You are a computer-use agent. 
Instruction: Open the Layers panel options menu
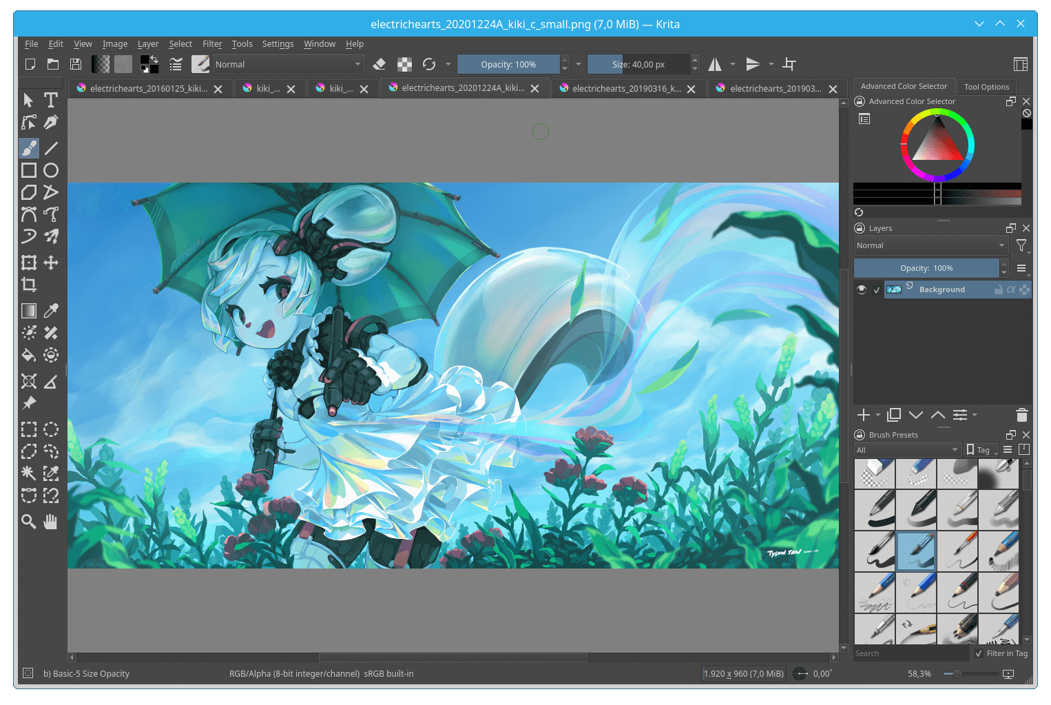pyautogui.click(x=1022, y=268)
